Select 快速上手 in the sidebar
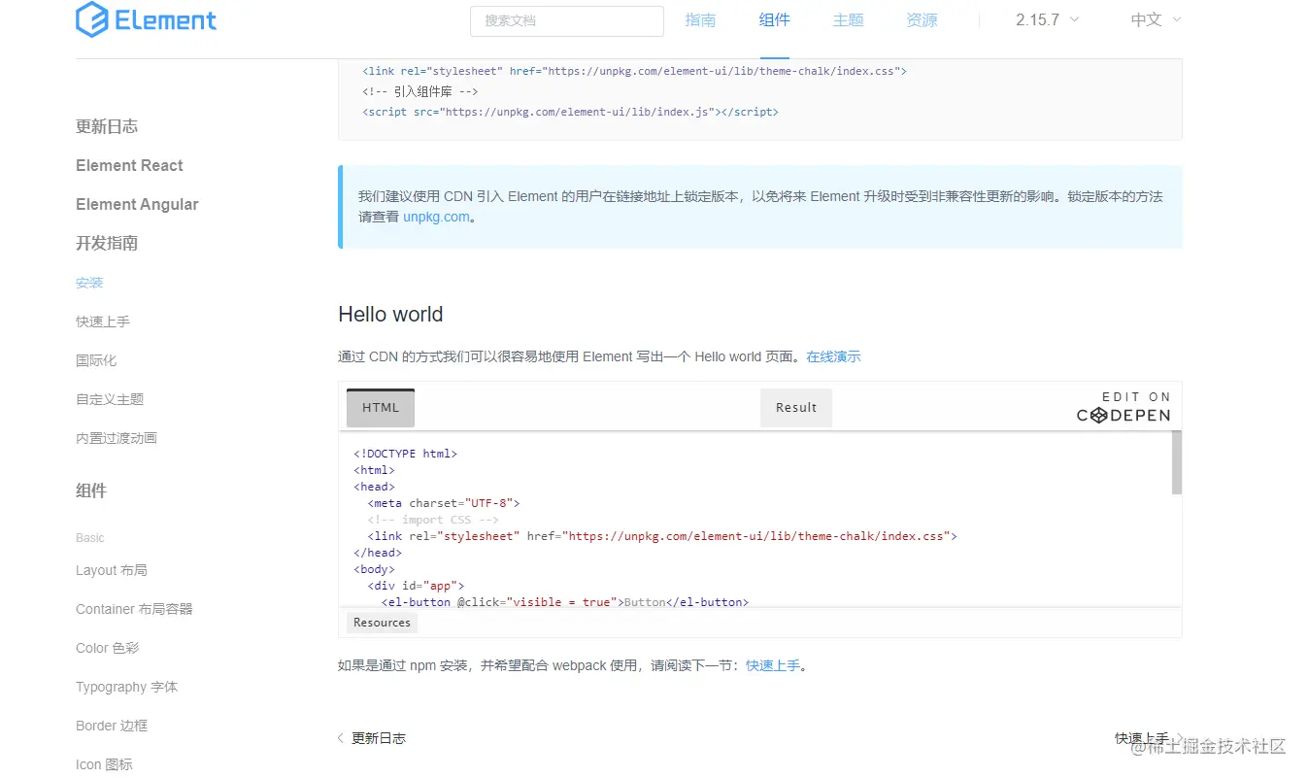 coord(103,321)
